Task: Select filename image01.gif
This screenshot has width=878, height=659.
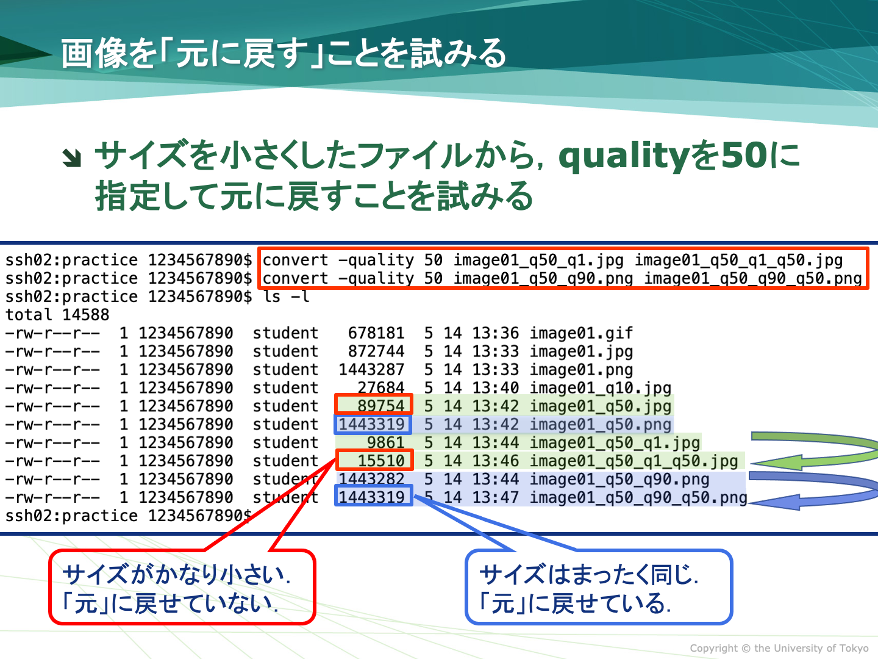Action: click(x=581, y=333)
